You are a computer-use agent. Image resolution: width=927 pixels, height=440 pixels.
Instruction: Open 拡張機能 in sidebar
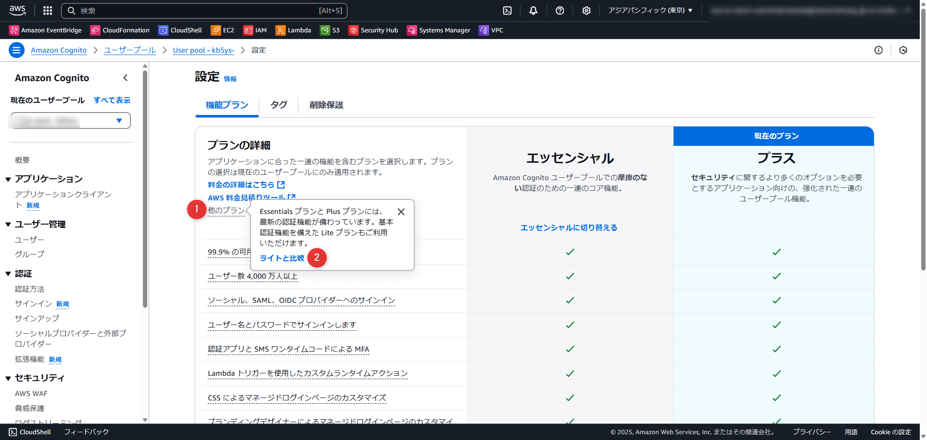tap(29, 359)
